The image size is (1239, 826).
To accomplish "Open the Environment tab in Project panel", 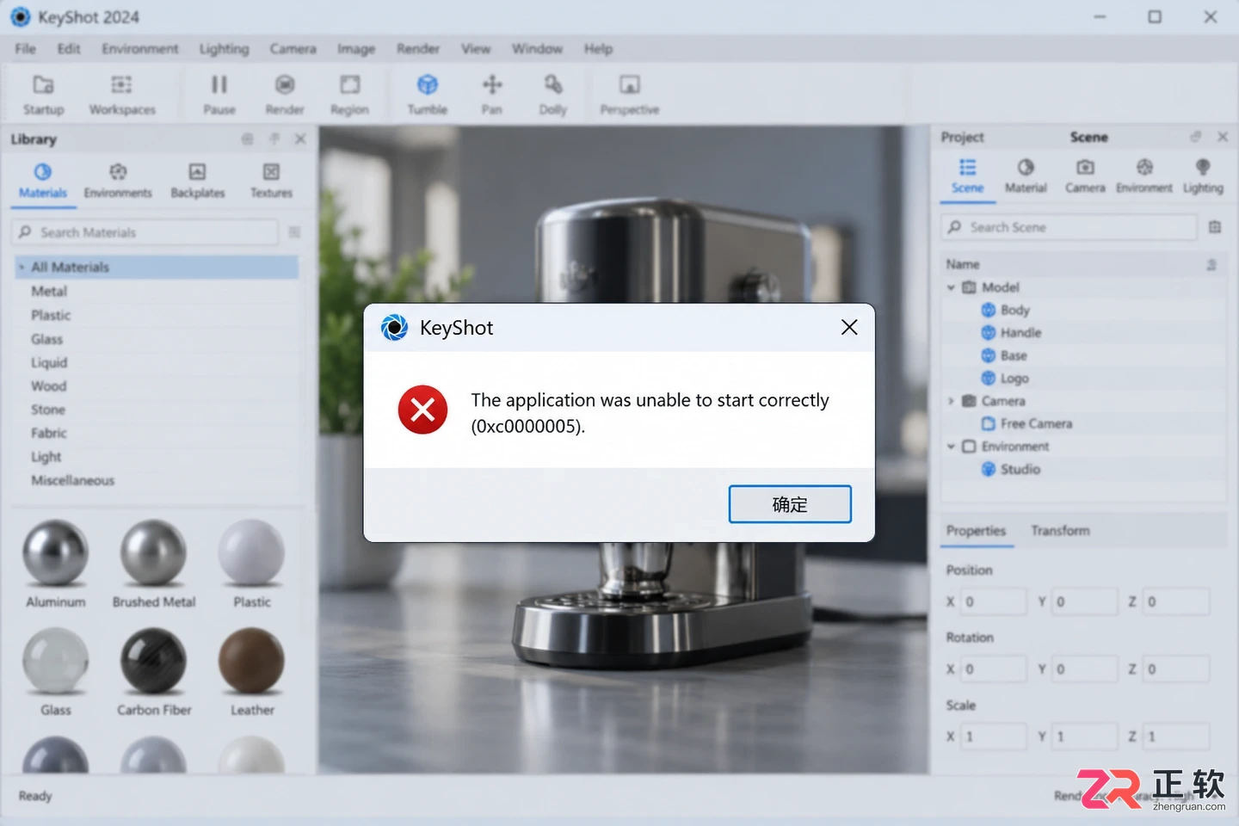I will [x=1144, y=176].
